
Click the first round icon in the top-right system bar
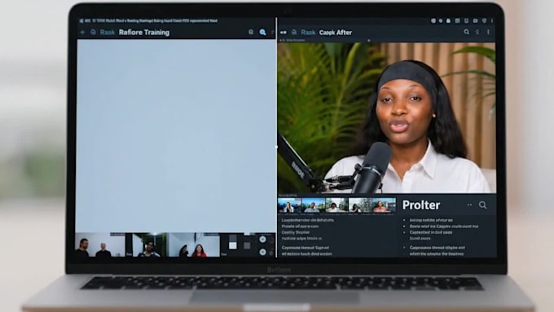pyautogui.click(x=433, y=21)
